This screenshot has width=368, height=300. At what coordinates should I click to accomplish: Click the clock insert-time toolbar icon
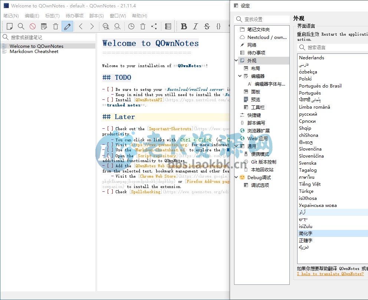(x=131, y=26)
